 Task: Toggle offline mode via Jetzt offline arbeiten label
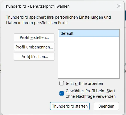[x=84, y=84]
